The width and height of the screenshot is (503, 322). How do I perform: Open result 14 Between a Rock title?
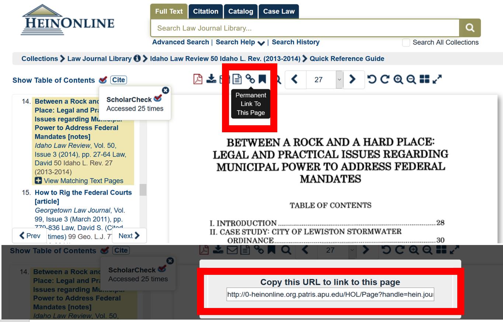[78, 119]
